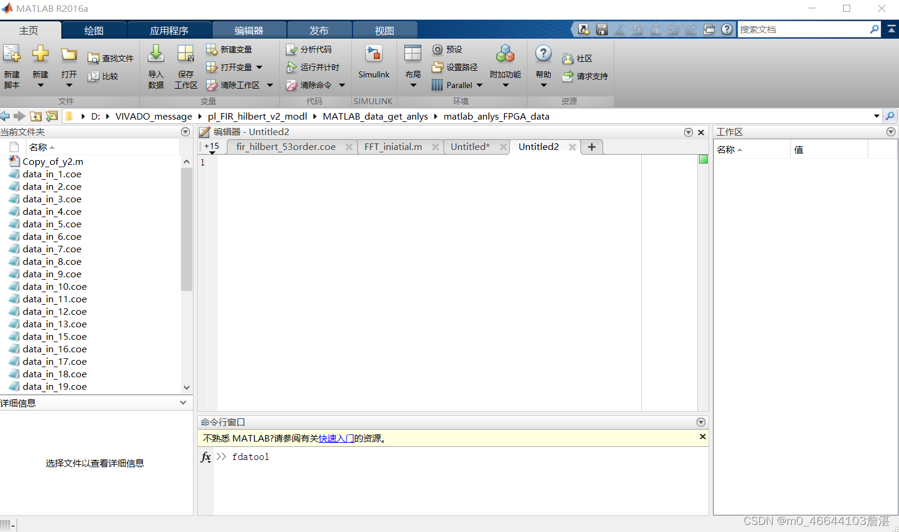Open the Parallel dropdown

479,85
